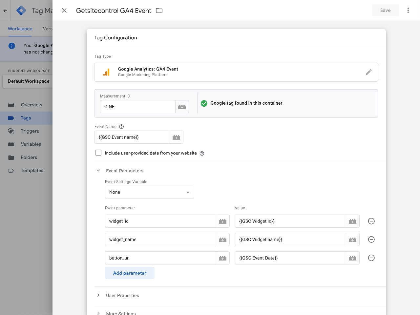This screenshot has height=315, width=420.
Task: Open the tag type editor with pencil icon
Action: tap(369, 72)
